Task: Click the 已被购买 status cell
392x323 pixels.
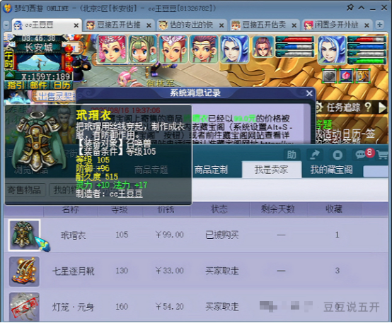Action: [x=222, y=235]
